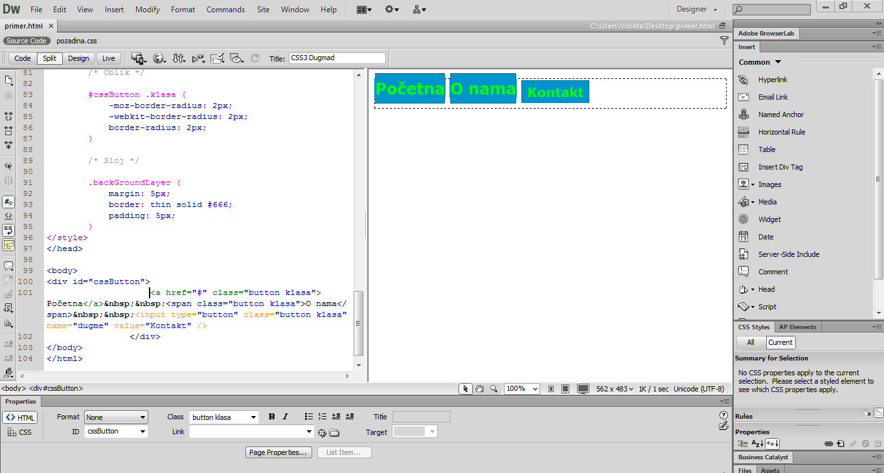
Task: Click the Browse for File folder icon
Action: click(x=334, y=432)
